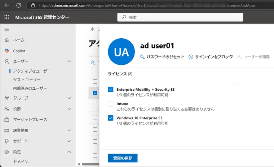The height and width of the screenshot is (167, 274).
Task: Open ホーム in the navigation
Action: [x=19, y=40]
